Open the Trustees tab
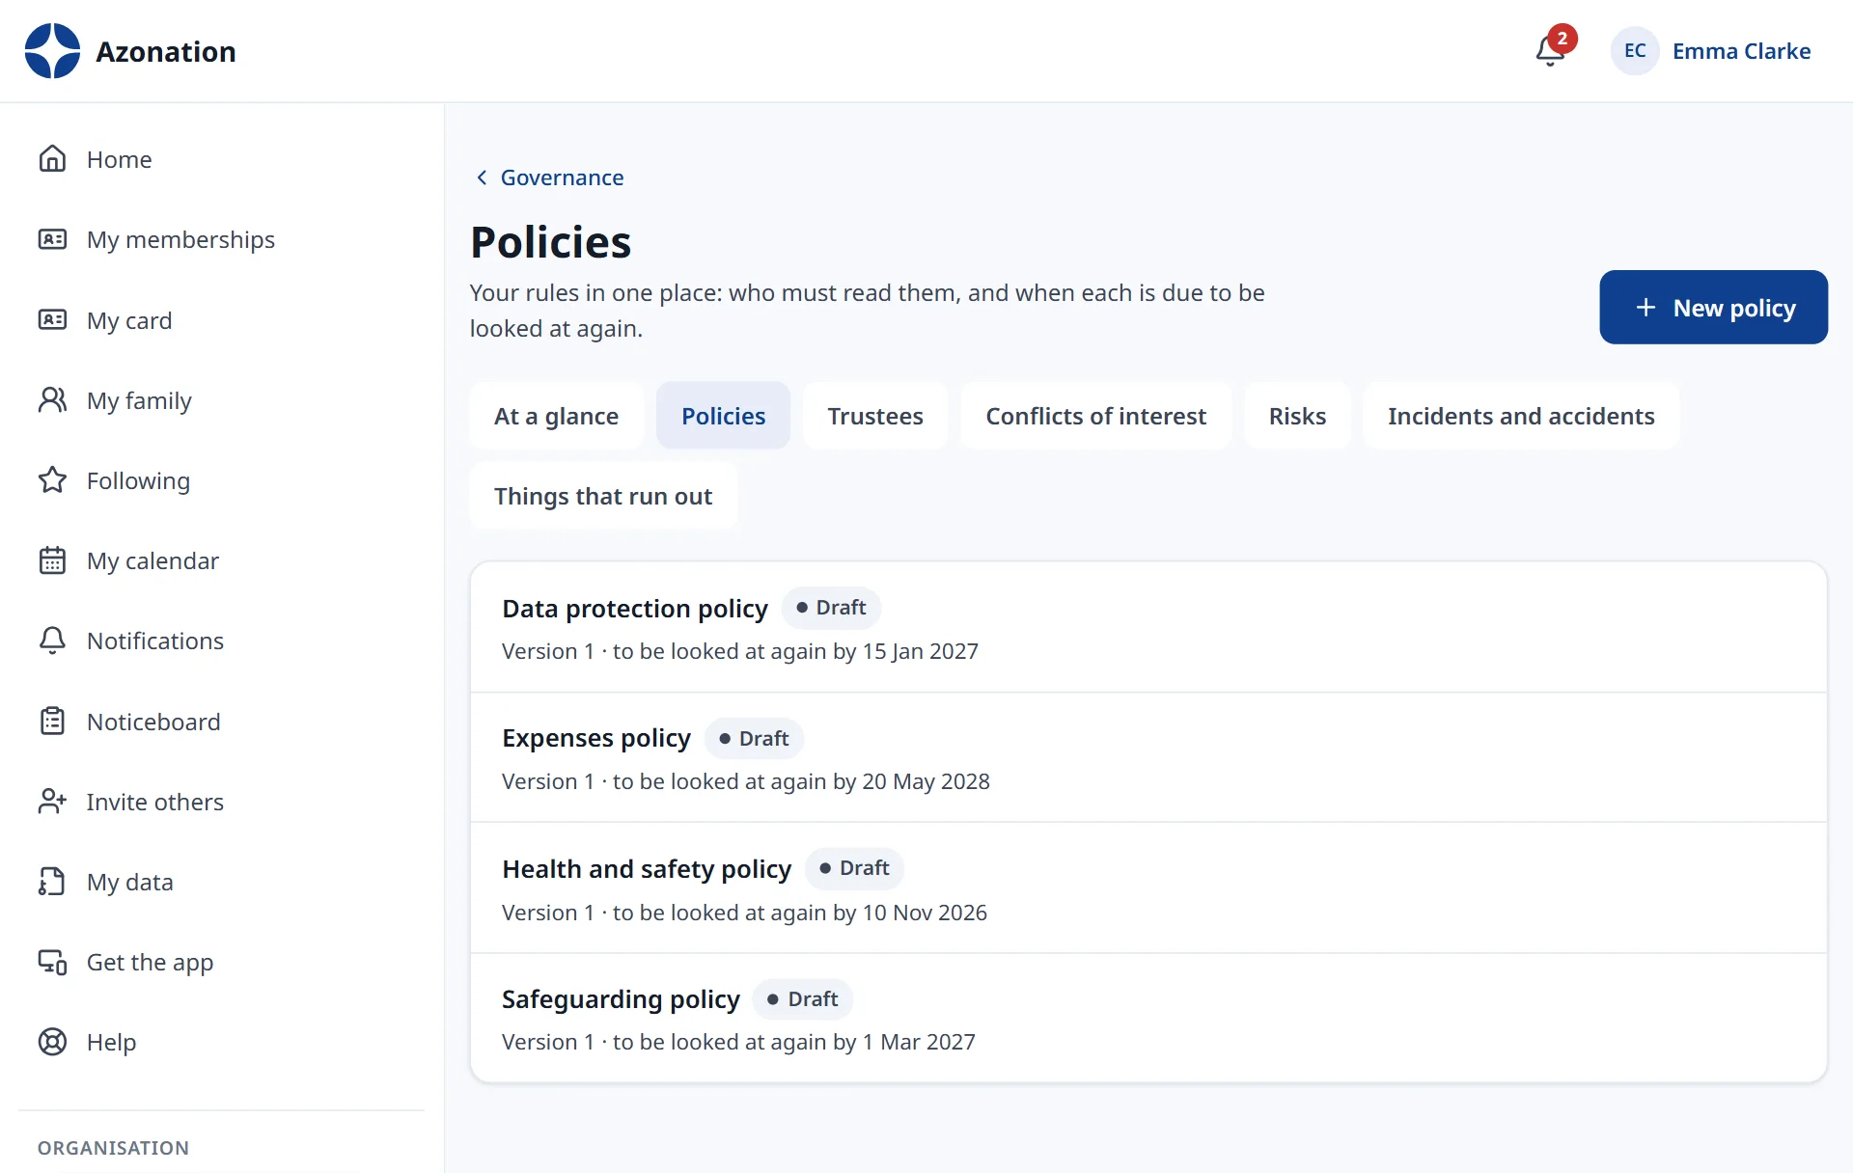This screenshot has width=1853, height=1173. (x=874, y=416)
